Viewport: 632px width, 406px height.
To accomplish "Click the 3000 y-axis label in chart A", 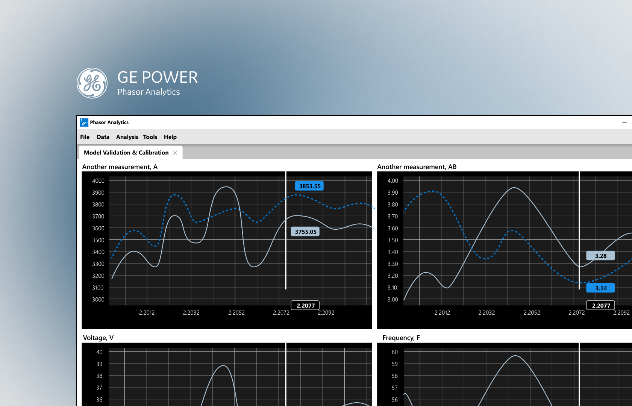I will click(98, 299).
